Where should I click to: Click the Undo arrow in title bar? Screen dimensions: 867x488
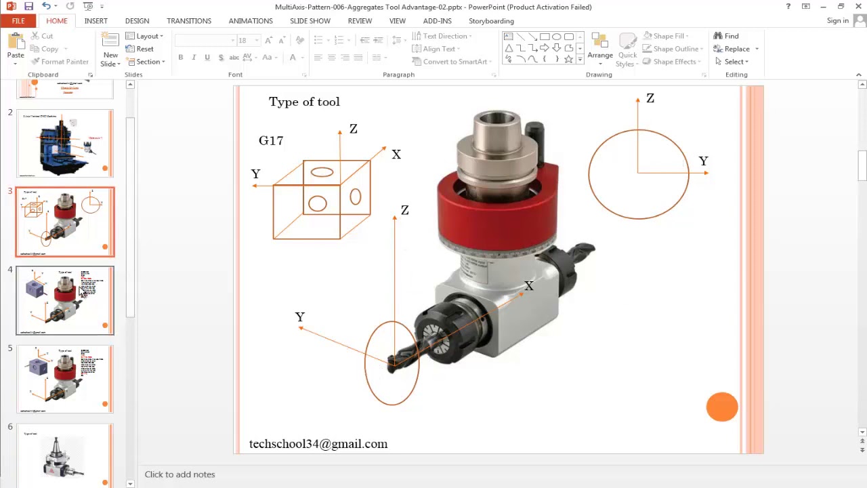[x=46, y=6]
